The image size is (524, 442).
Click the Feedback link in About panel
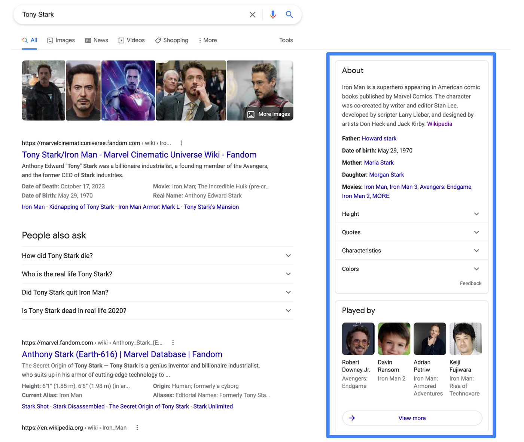pos(471,284)
